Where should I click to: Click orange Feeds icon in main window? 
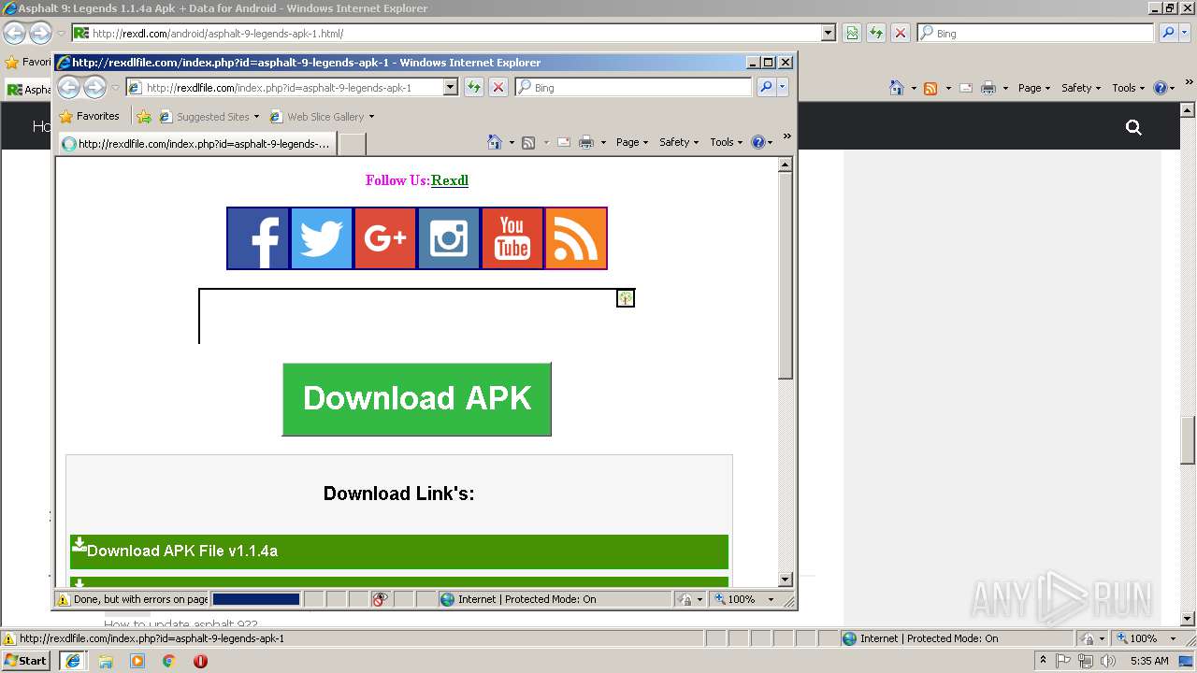click(x=930, y=88)
